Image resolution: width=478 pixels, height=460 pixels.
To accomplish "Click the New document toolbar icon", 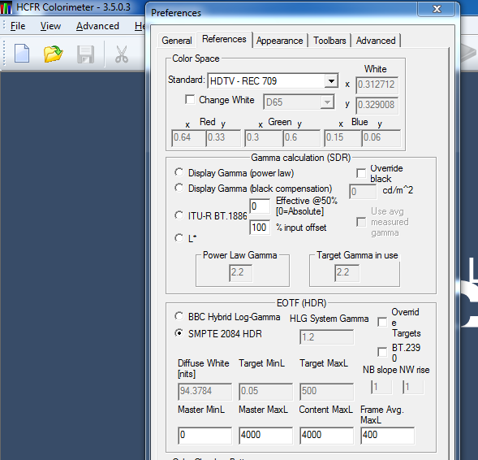I will coord(22,54).
